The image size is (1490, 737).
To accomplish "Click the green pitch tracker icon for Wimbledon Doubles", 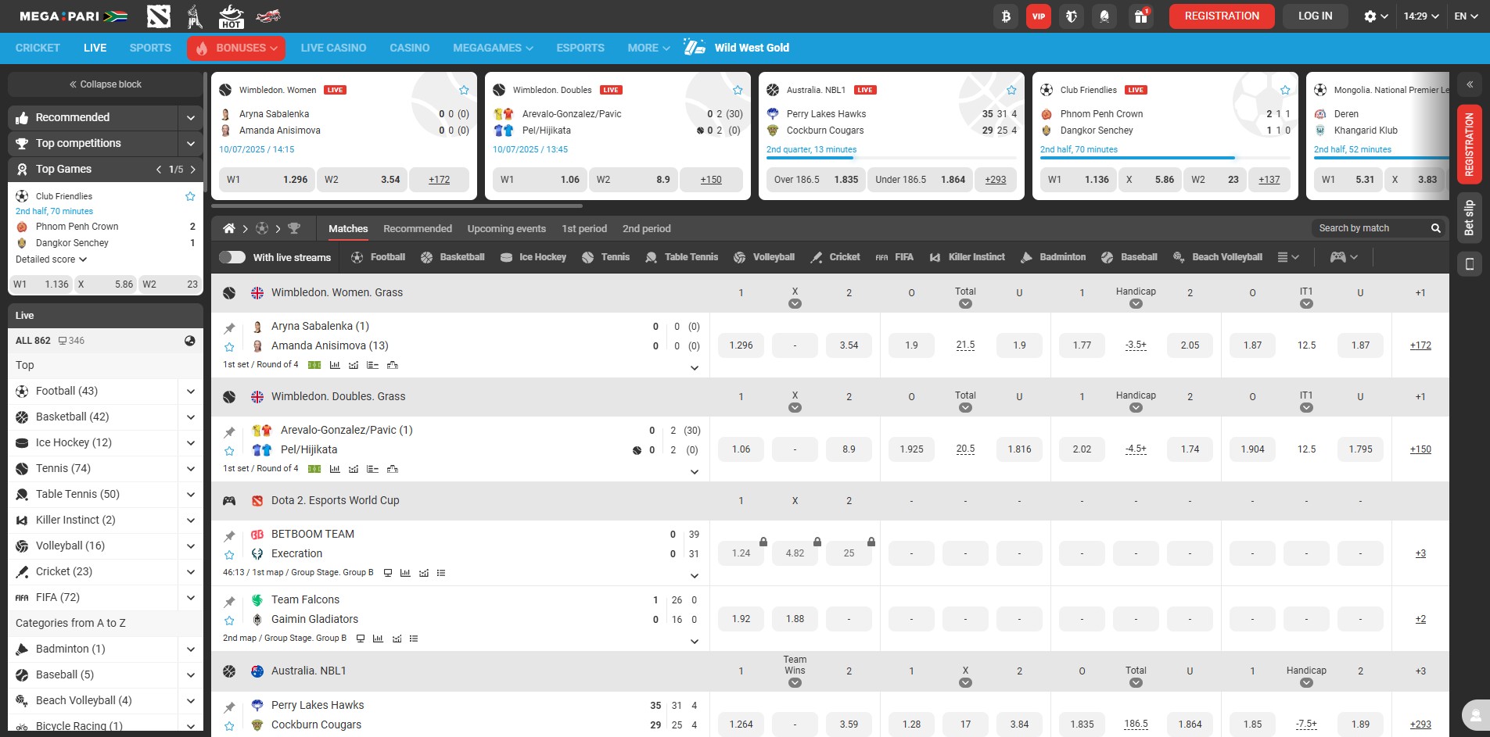I will [314, 468].
